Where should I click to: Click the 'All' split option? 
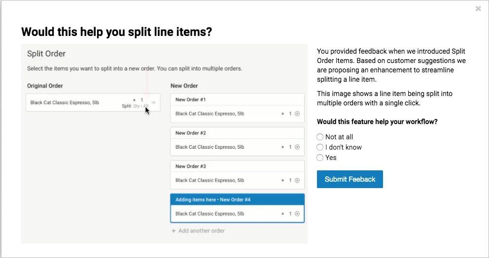pyautogui.click(x=145, y=106)
